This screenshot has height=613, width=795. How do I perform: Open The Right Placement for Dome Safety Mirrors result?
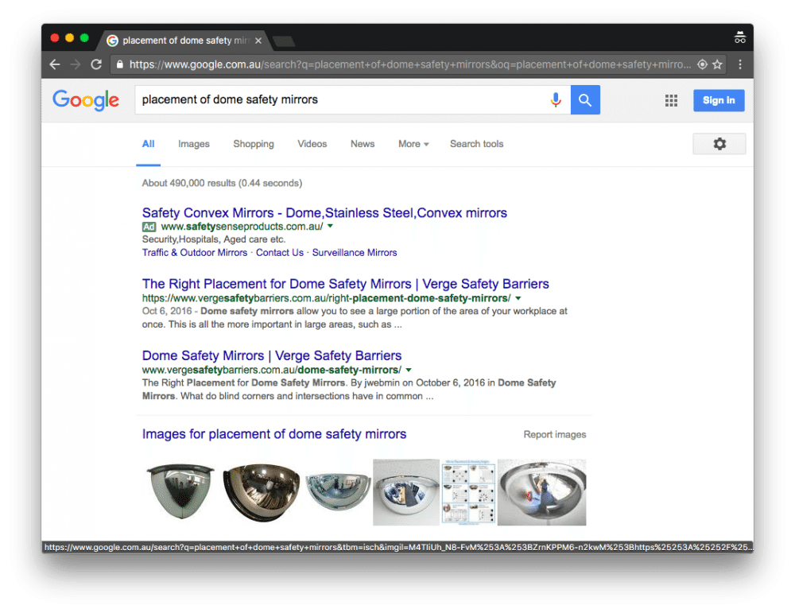coord(346,284)
